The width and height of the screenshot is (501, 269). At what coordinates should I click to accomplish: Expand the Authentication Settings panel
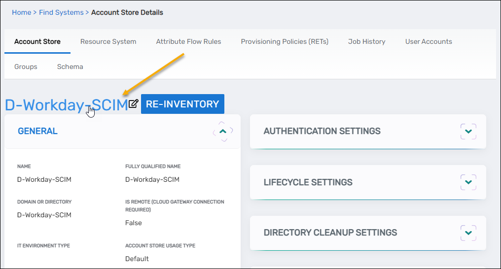click(x=468, y=132)
